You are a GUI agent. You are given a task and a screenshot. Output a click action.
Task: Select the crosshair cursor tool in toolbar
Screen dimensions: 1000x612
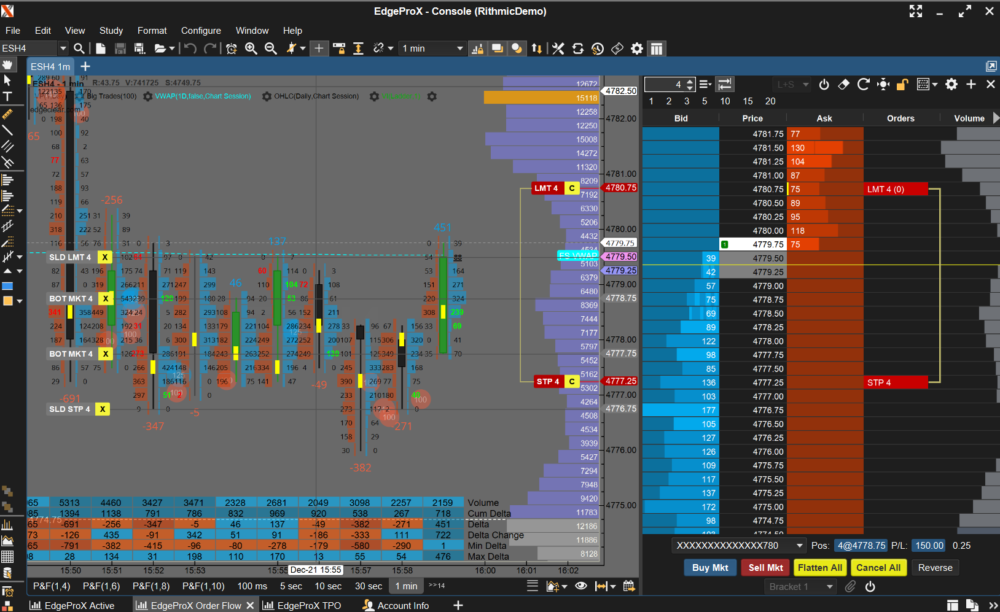(319, 48)
